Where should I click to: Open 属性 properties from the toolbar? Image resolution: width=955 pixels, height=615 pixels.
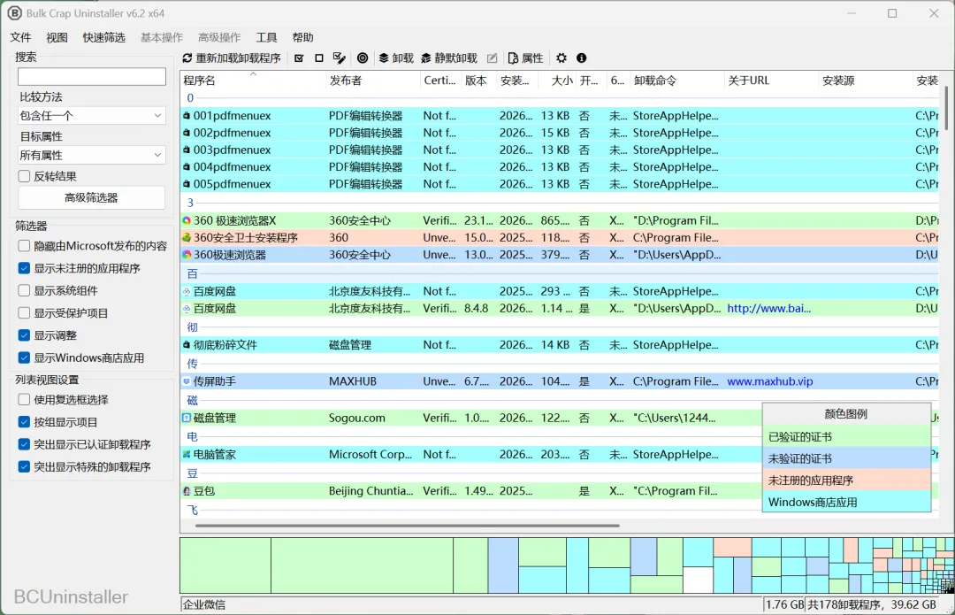point(525,58)
